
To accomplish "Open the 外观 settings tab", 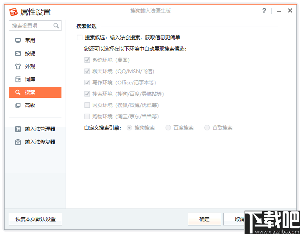I will 35,66.
